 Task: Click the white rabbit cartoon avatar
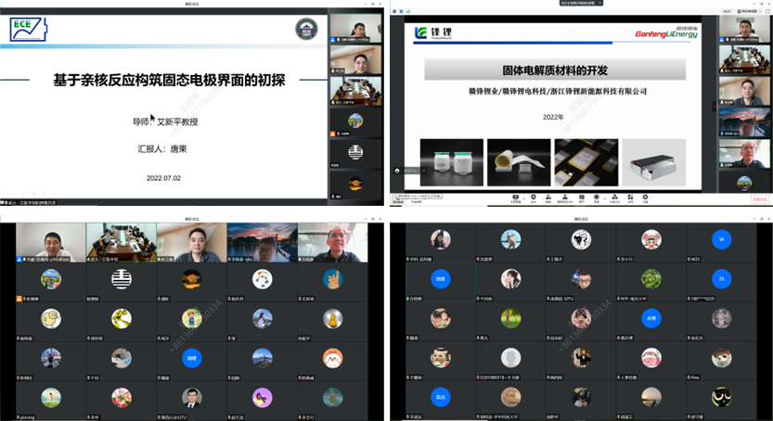tap(333, 359)
